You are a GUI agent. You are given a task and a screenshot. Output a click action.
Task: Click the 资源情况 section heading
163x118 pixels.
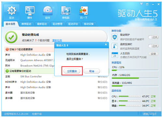click(x=116, y=63)
